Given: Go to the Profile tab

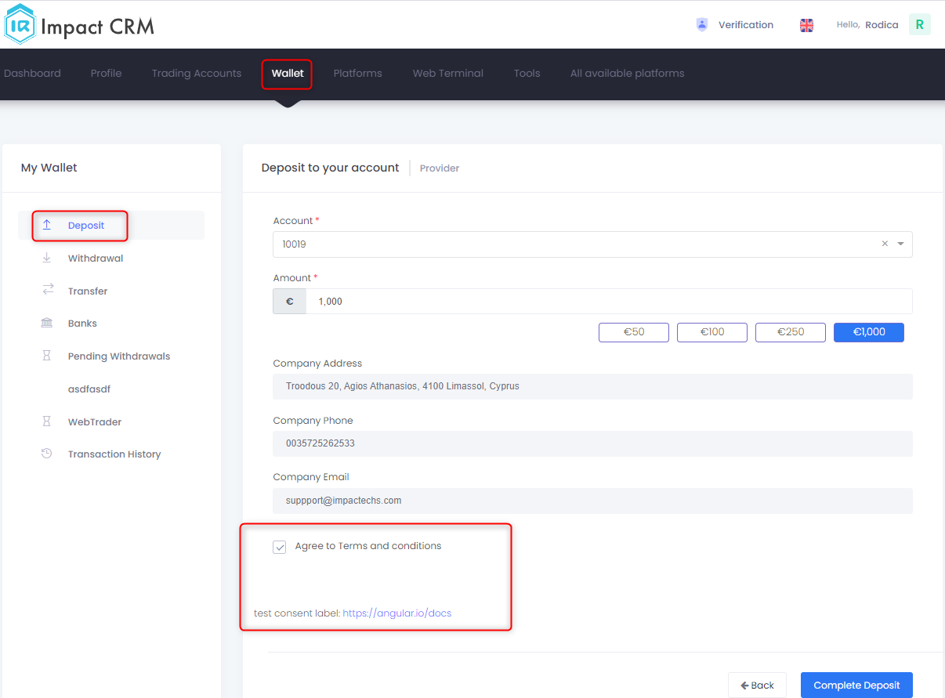Looking at the screenshot, I should tap(106, 73).
